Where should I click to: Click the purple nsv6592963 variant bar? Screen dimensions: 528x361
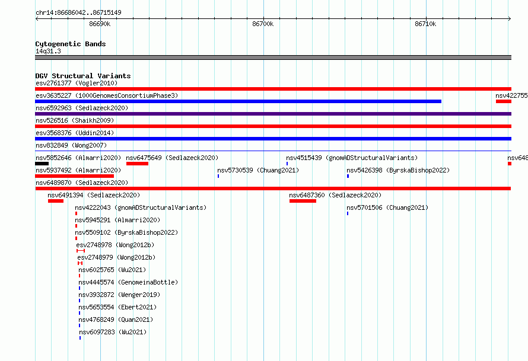point(273,114)
